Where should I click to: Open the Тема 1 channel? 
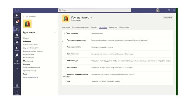tap(26, 74)
